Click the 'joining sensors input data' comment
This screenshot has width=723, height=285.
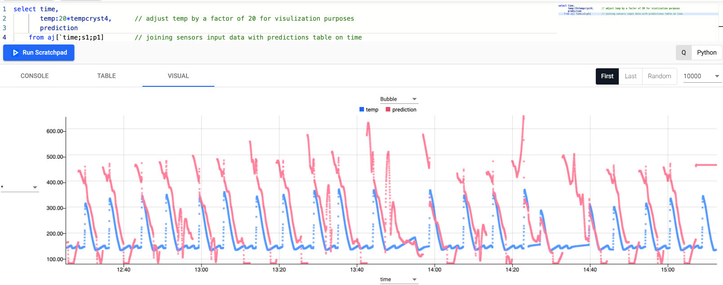point(248,37)
